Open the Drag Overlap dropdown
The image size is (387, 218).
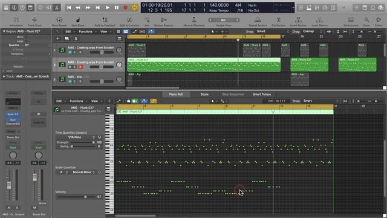(313, 31)
